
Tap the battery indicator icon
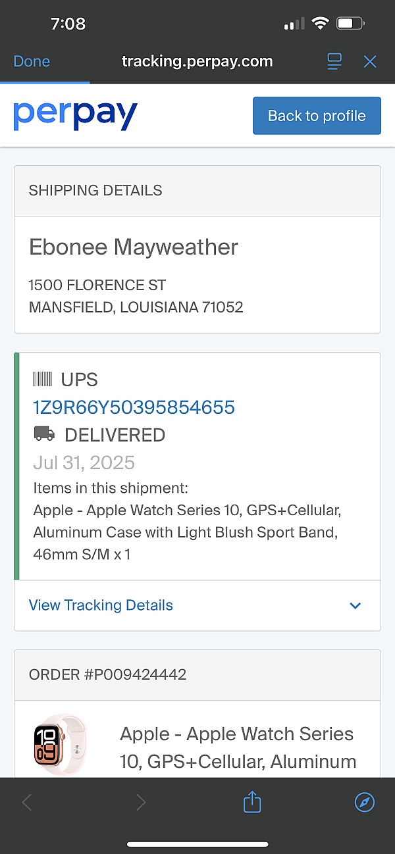[x=349, y=24]
